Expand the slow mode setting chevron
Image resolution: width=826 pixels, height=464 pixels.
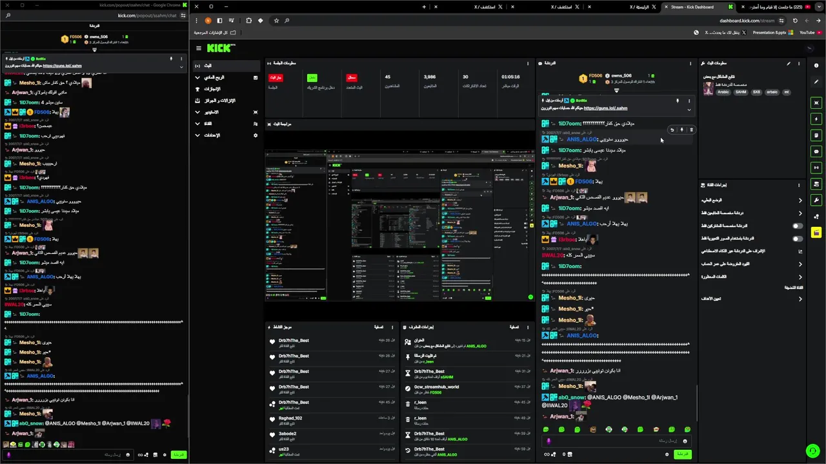800,200
